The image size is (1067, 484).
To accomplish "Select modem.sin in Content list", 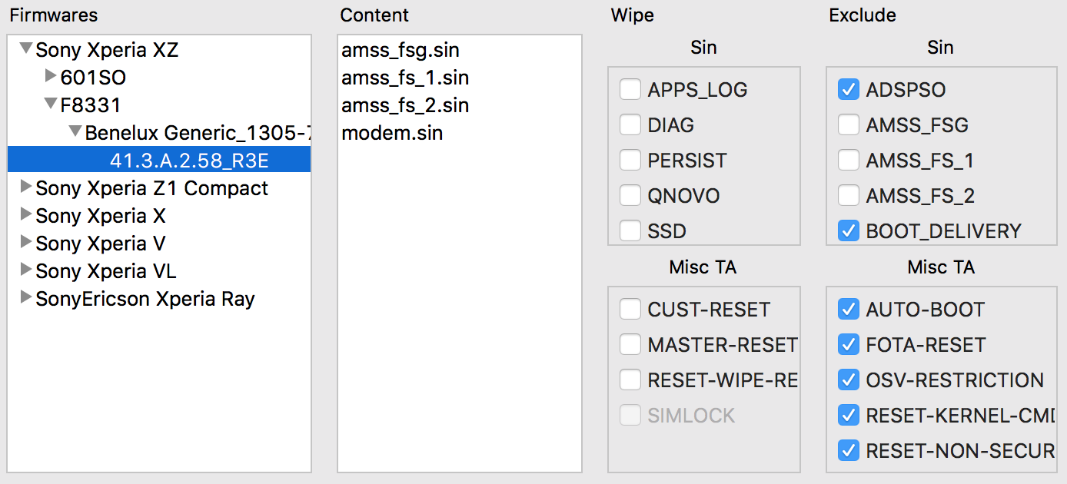I will [x=391, y=133].
